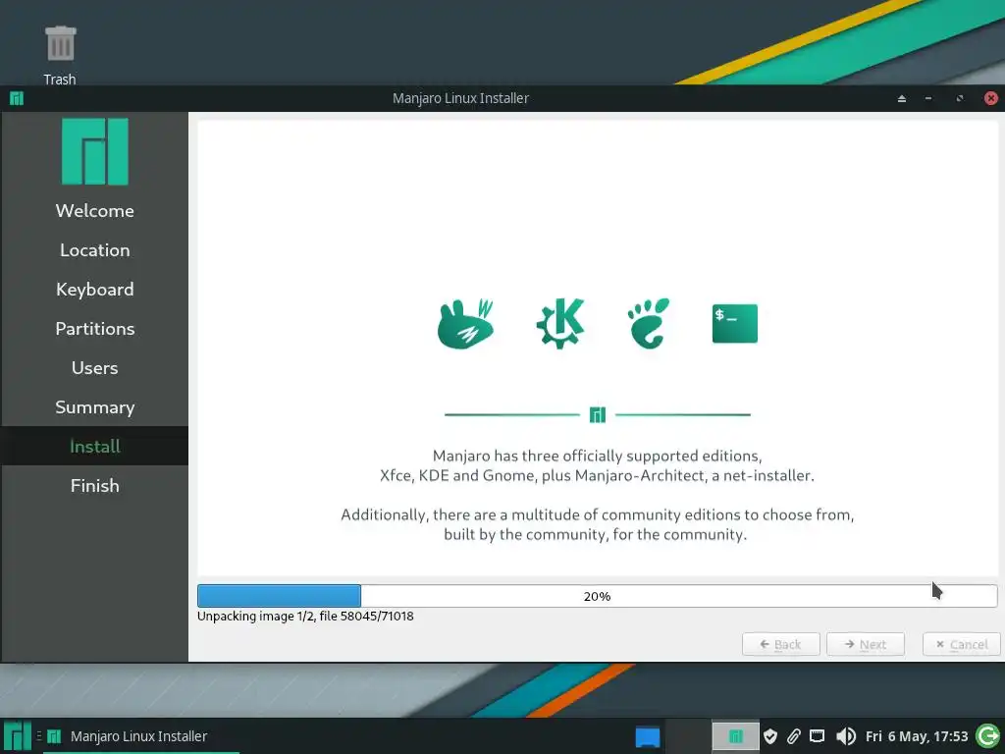Click the clock showing Fri 6 May, 17:53
The image size is (1005, 754).
917,736
